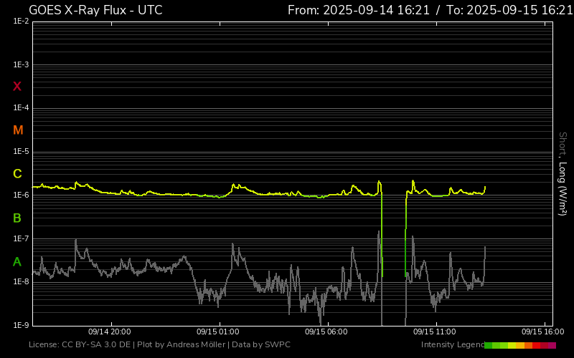Screen dimensions: 574x358
Task: Click the green B flare class label
Action: [x=17, y=218]
